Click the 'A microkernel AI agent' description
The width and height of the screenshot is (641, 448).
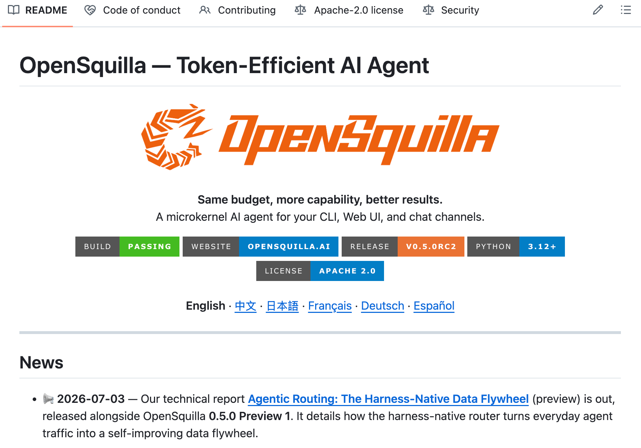point(320,217)
